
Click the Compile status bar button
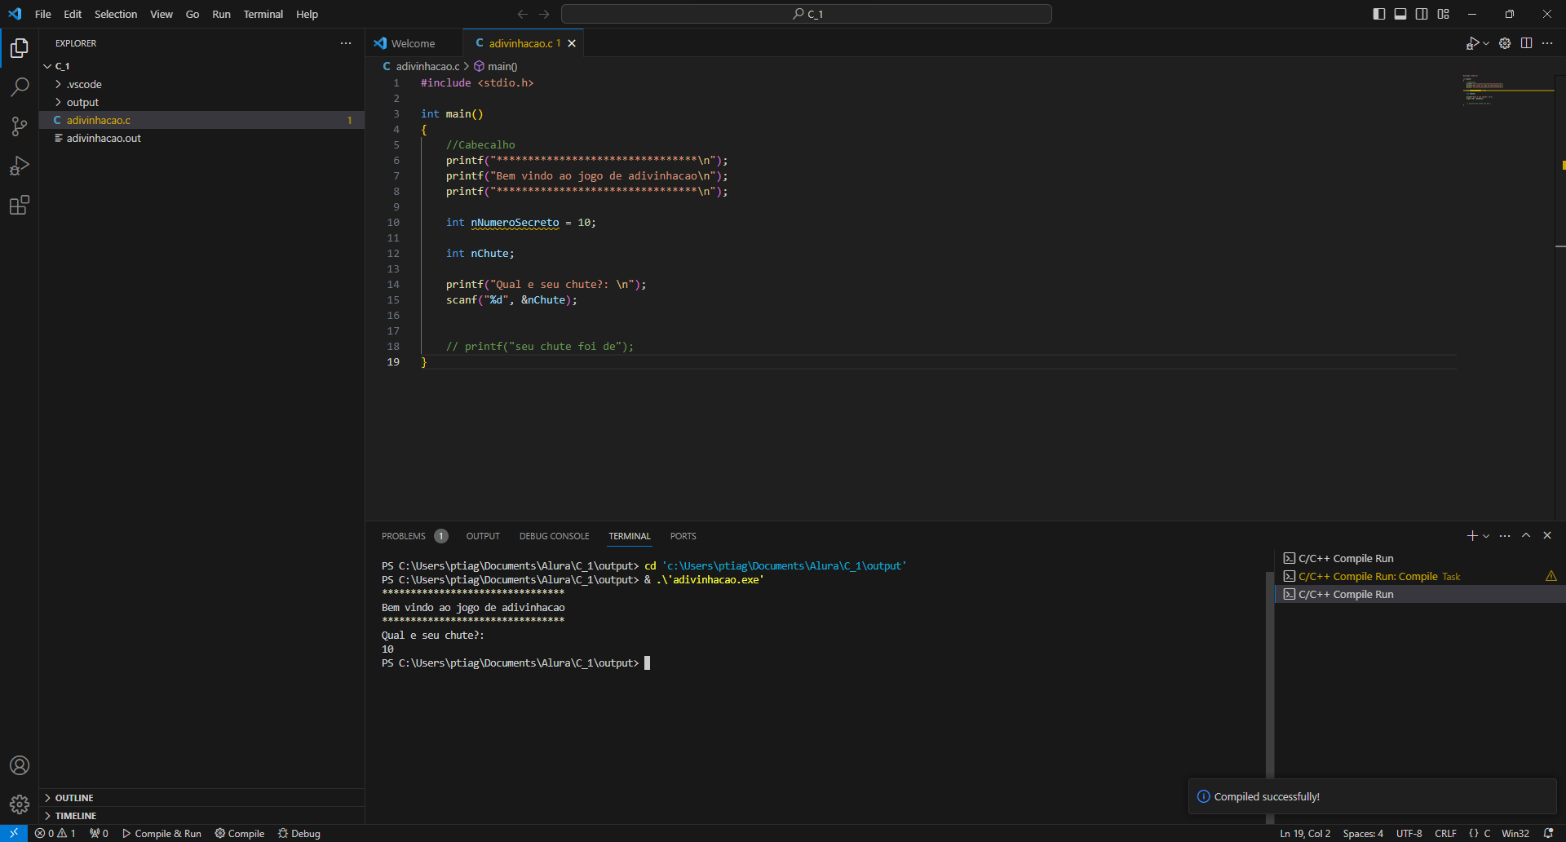[x=240, y=833]
